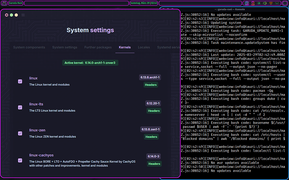Expand hidden tray icons with the green chevron
289x180 pixels.
click(x=277, y=3)
